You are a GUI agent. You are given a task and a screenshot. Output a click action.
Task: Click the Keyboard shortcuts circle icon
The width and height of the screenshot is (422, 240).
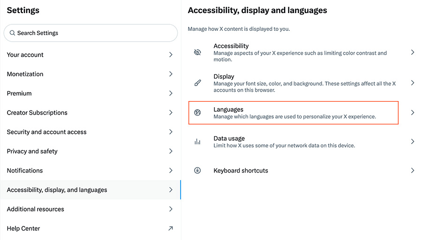click(x=197, y=170)
